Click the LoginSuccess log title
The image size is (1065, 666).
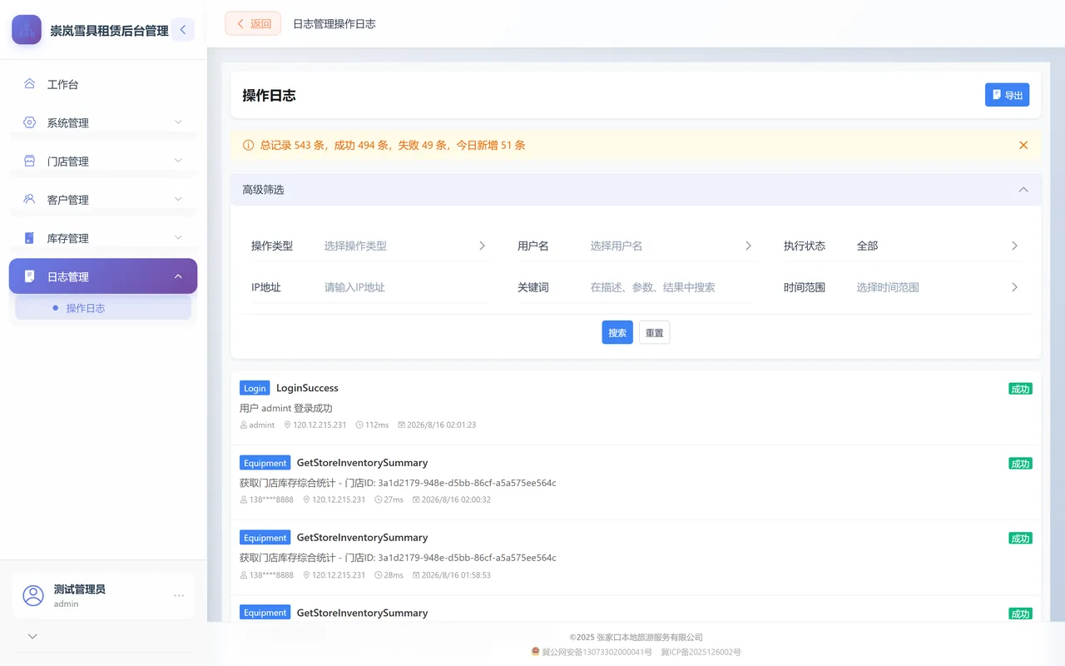pos(307,388)
